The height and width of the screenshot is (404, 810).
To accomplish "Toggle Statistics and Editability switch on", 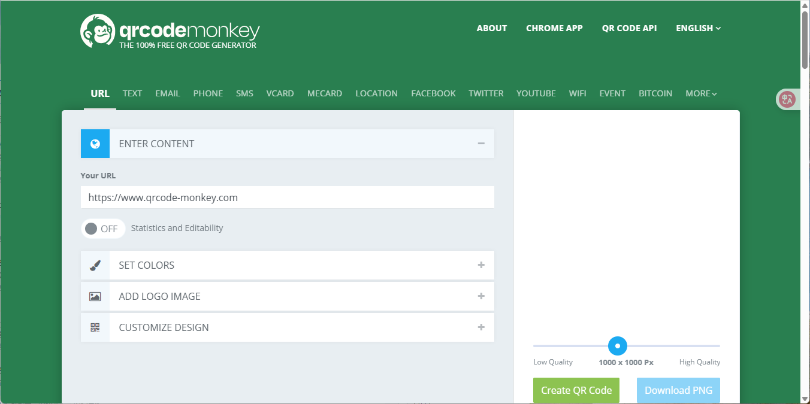I will (x=103, y=229).
